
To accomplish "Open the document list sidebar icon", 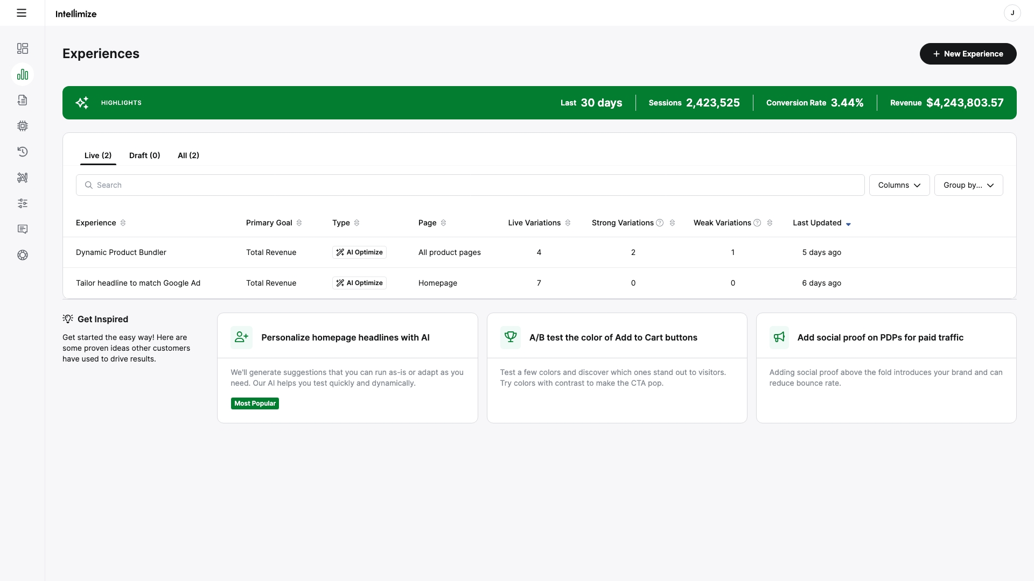I will tap(23, 100).
